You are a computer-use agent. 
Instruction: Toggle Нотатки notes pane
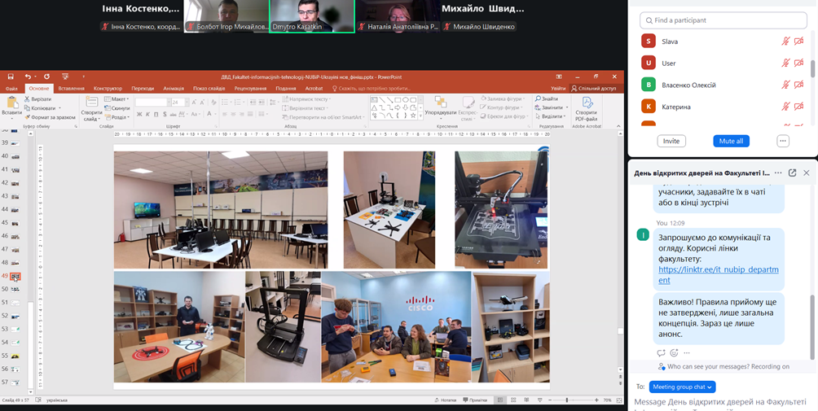(x=445, y=400)
